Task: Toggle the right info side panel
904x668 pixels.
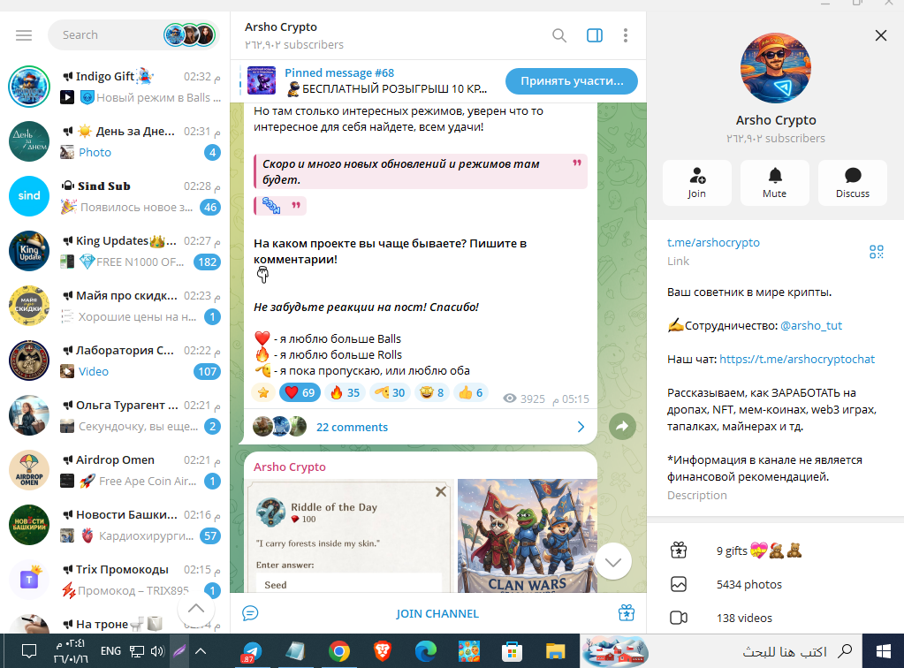Action: point(595,35)
